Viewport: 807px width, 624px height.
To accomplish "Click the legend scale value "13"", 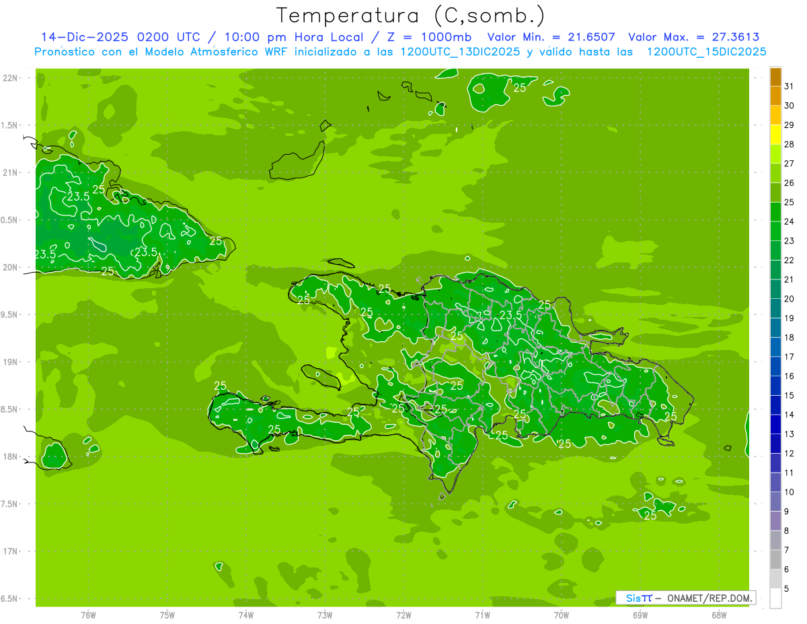I will click(x=790, y=434).
